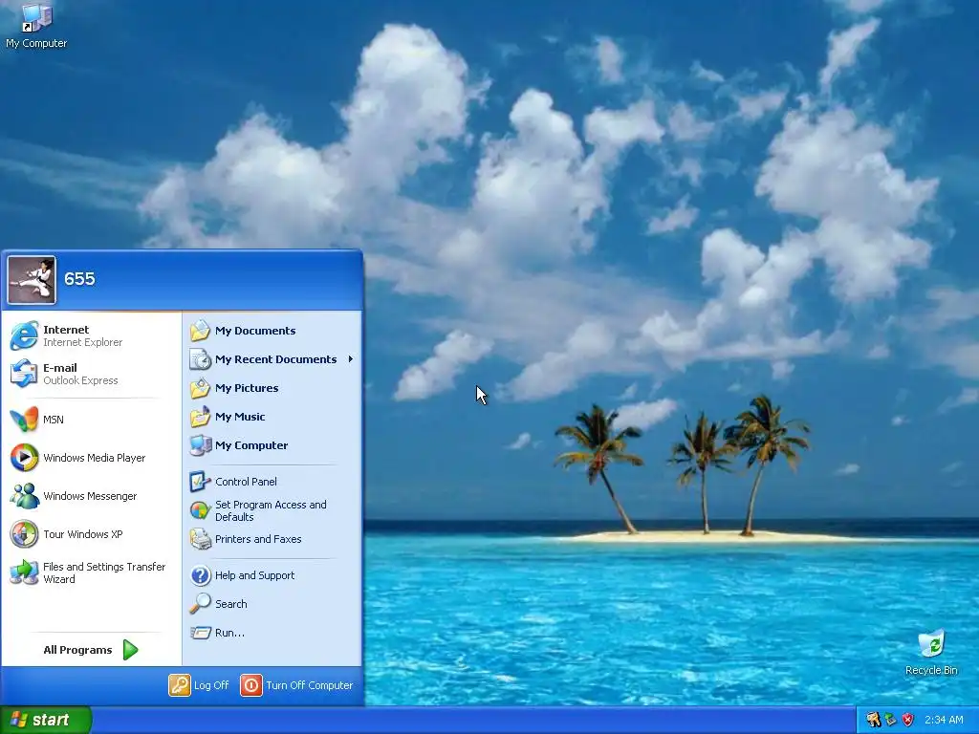Click the Windows Messenger label
Viewport: 979px width, 734px height.
coord(90,496)
